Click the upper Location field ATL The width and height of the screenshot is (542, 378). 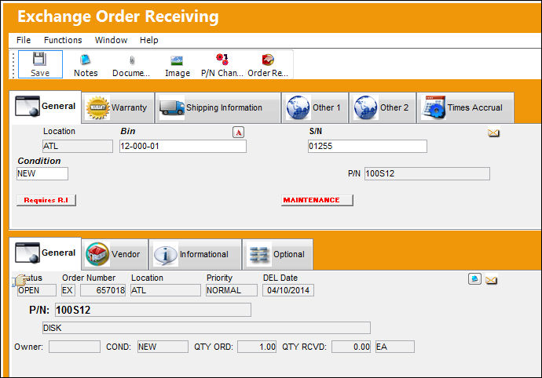tap(78, 147)
